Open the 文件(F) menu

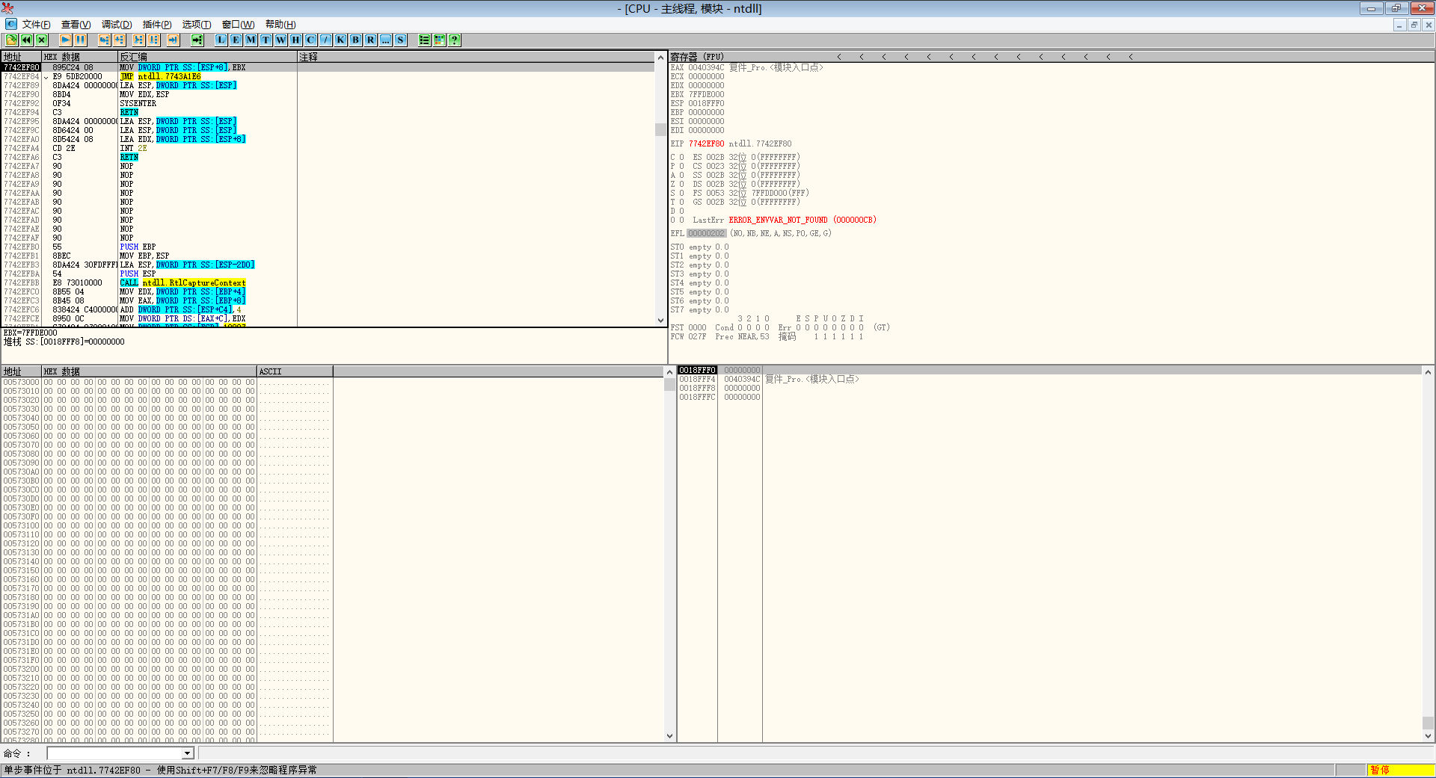[36, 25]
